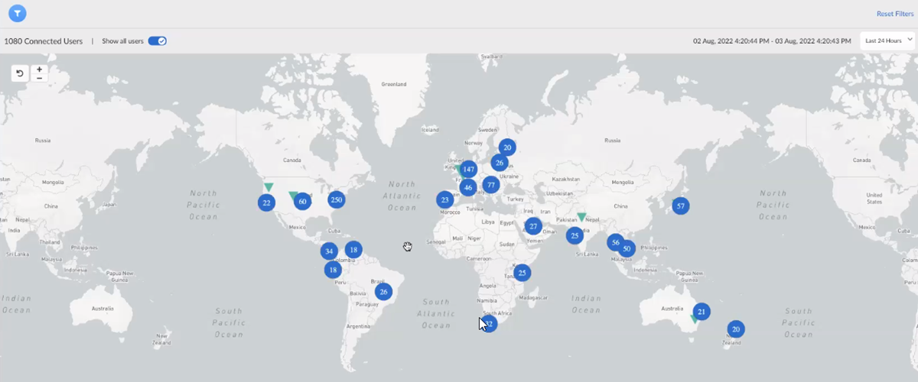918x382 pixels.
Task: Click the green triangle over United Kingdom
Action: pyautogui.click(x=457, y=169)
